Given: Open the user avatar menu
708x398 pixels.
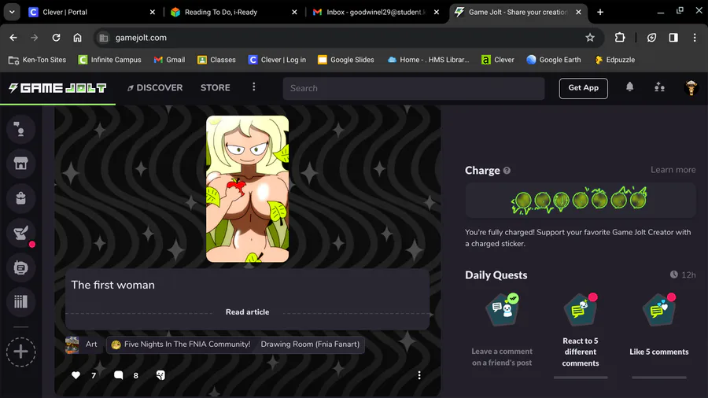Looking at the screenshot, I should coord(691,87).
